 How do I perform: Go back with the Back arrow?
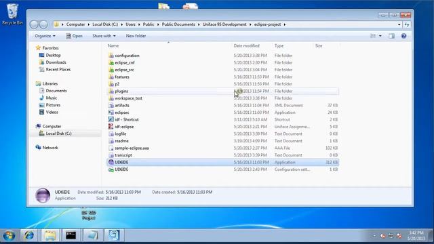(34, 24)
